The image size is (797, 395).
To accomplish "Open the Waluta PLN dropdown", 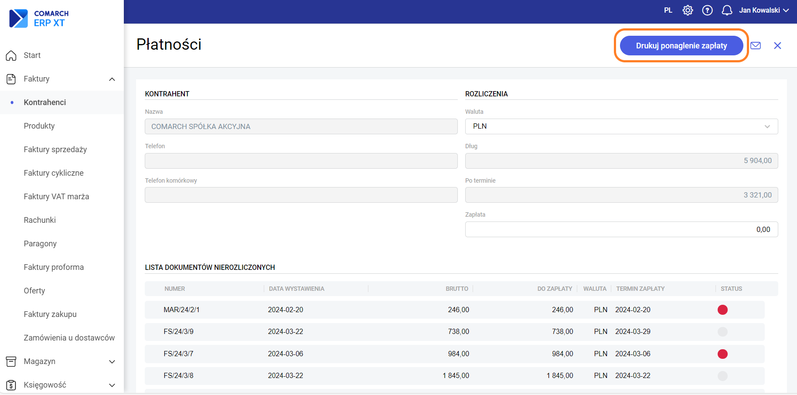I will pyautogui.click(x=621, y=126).
